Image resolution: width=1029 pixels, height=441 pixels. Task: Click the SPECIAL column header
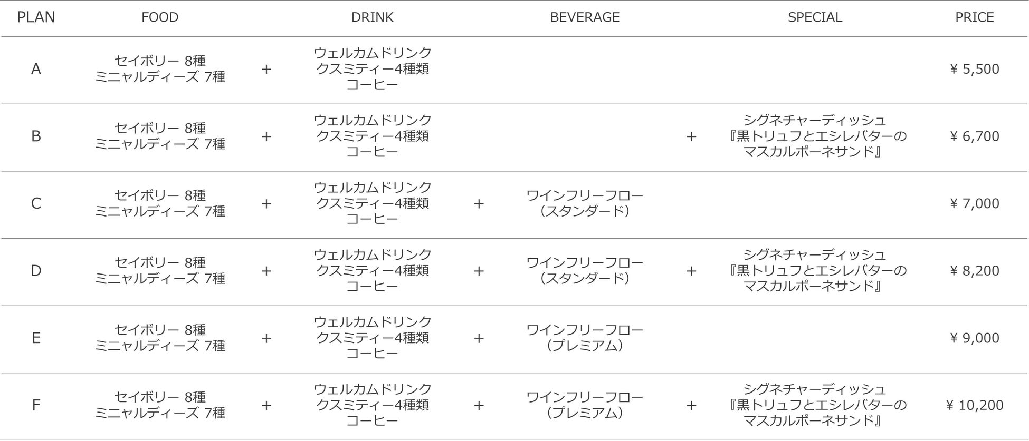[x=815, y=17]
